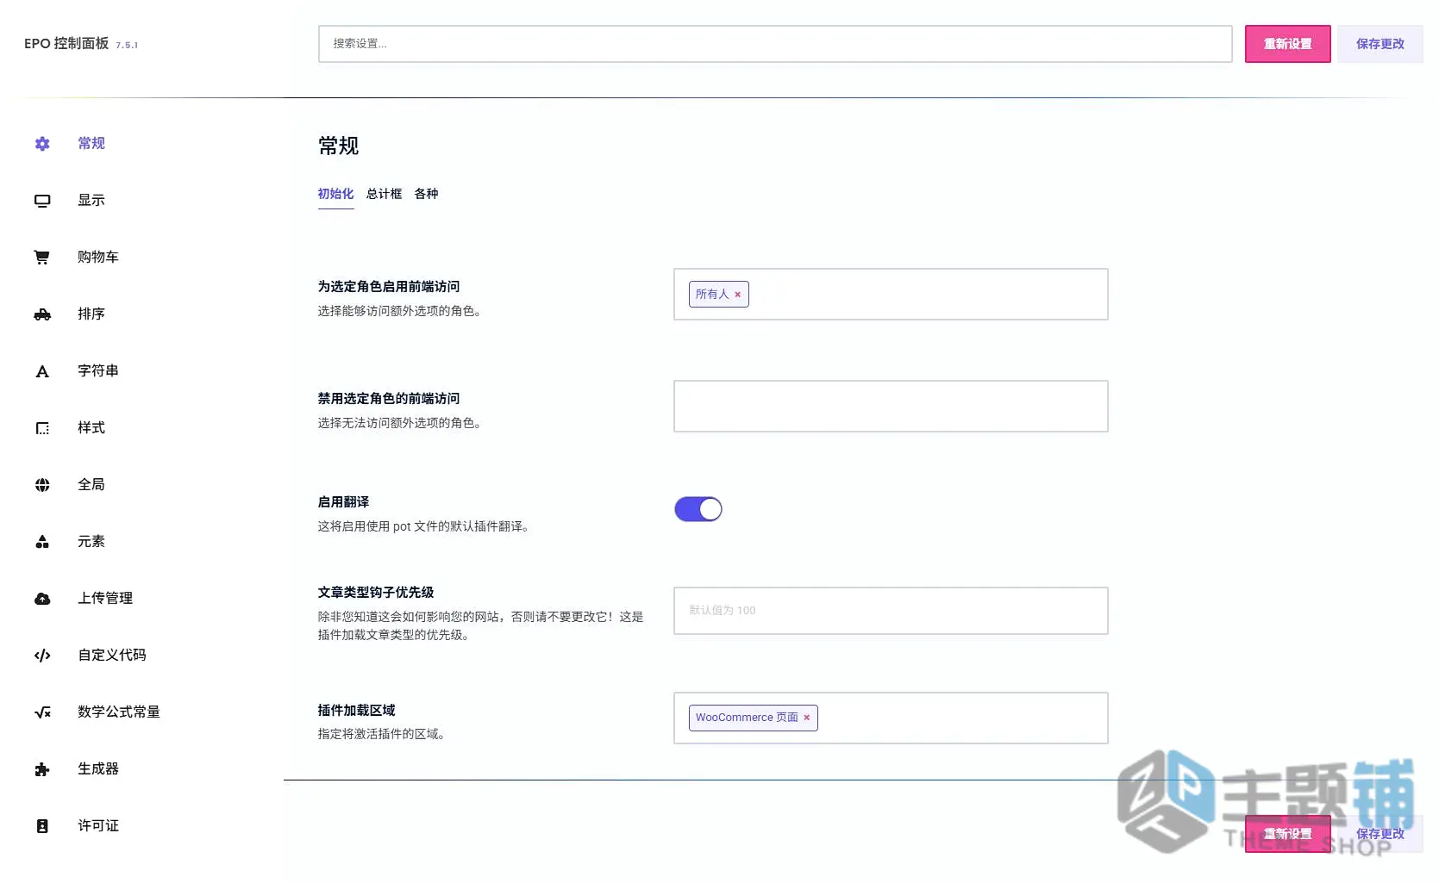Click the top 重新设置 button
The width and height of the screenshot is (1439, 883).
coord(1287,44)
